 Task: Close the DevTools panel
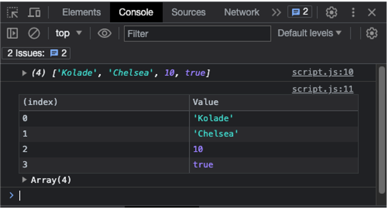(372, 13)
